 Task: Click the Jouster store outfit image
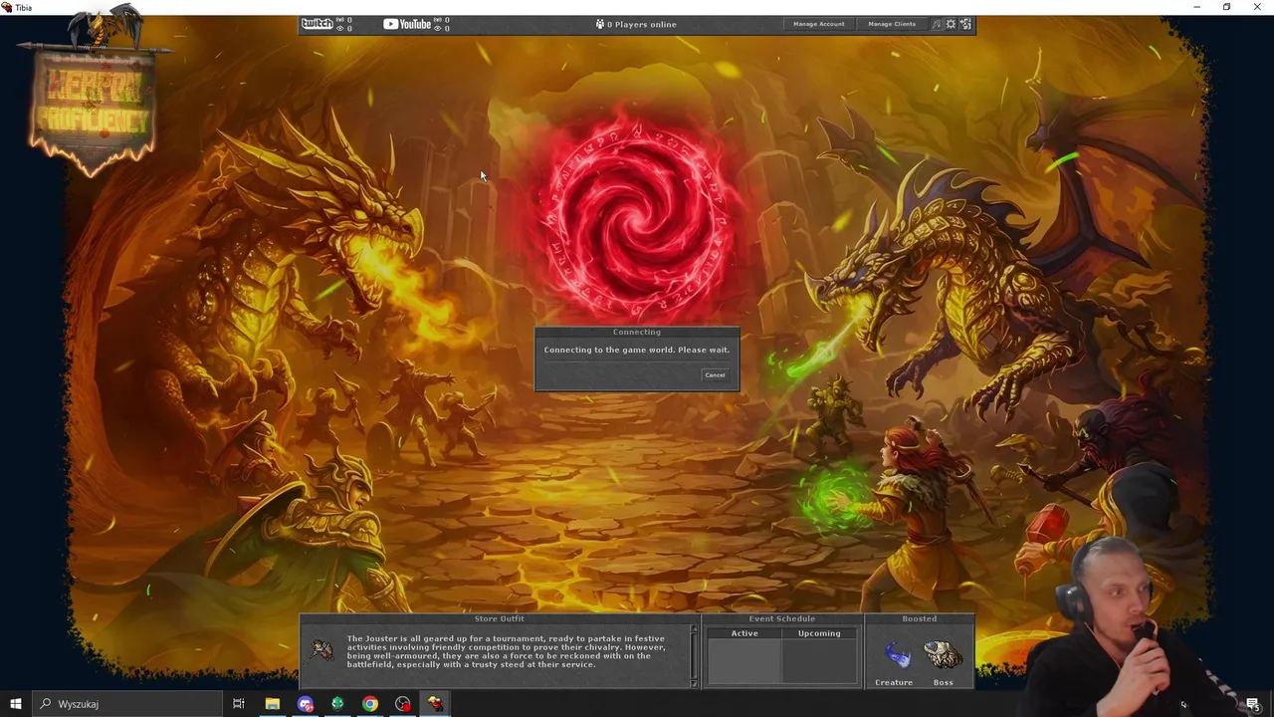(321, 651)
